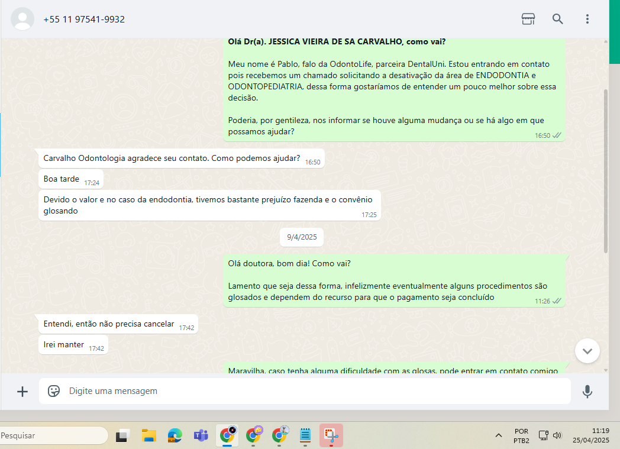The width and height of the screenshot is (620, 449).
Task: Click the chat scrollbar thumb
Action: (x=605, y=171)
